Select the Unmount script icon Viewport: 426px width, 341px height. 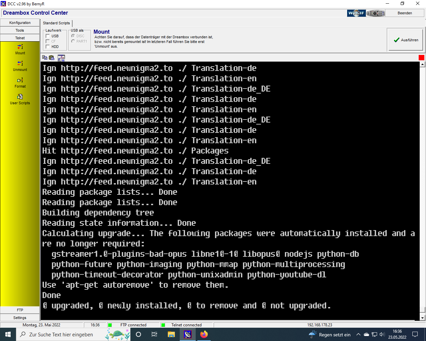click(x=20, y=64)
